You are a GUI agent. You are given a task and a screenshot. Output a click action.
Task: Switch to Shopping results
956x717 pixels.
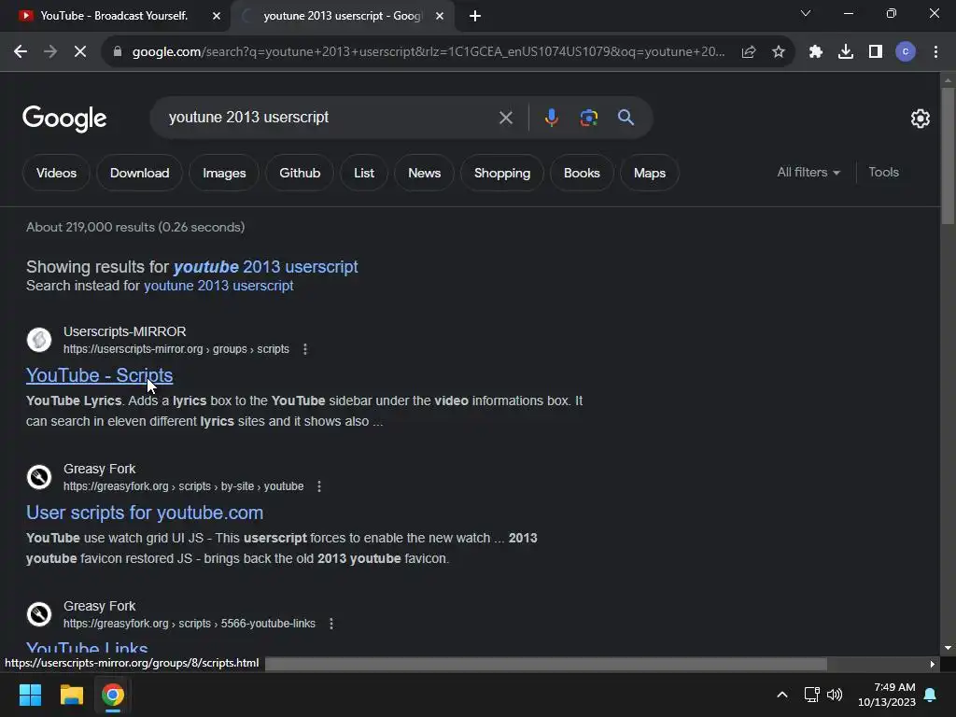point(502,173)
